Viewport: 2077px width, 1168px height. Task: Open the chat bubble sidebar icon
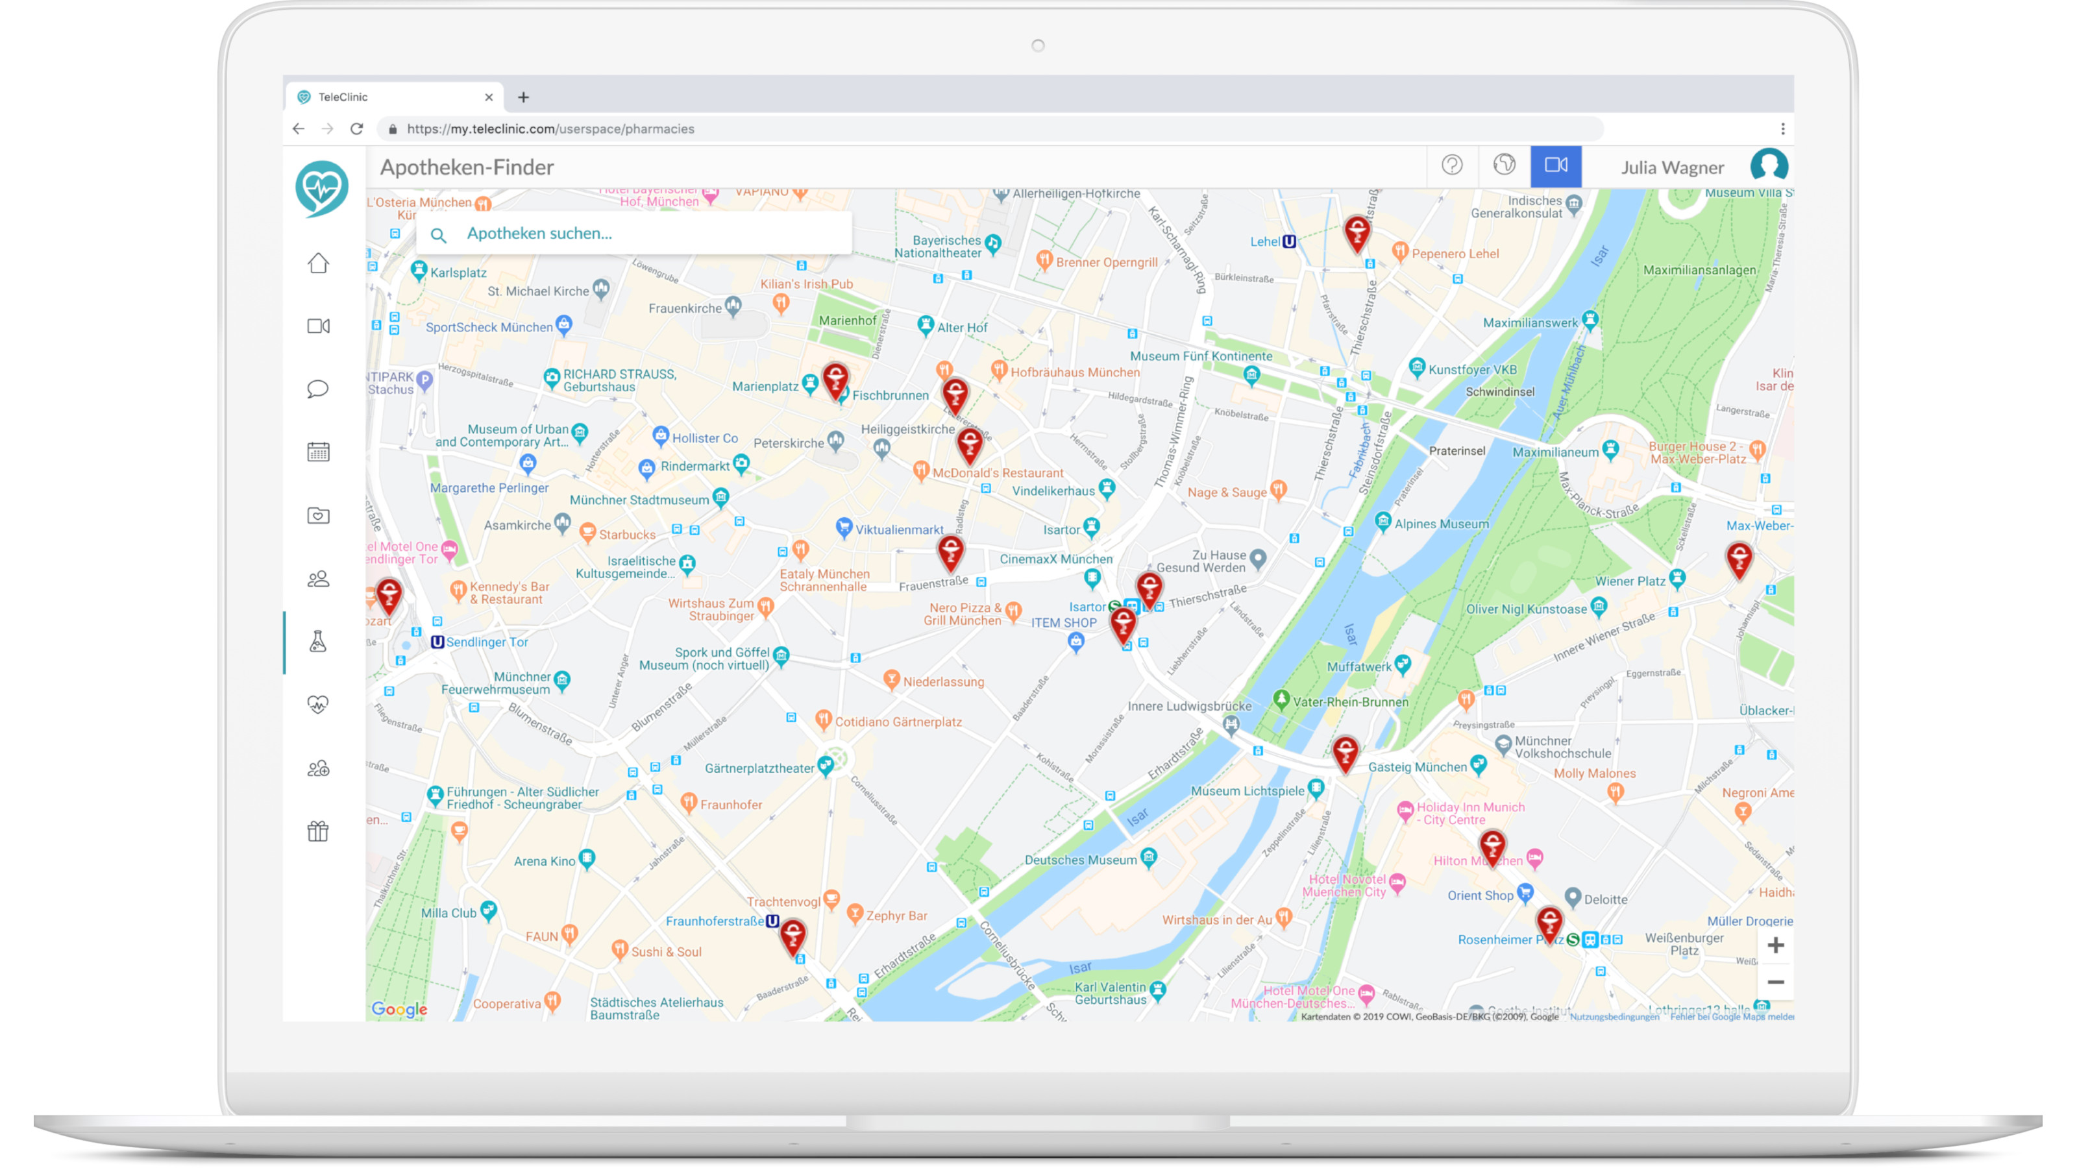point(317,389)
